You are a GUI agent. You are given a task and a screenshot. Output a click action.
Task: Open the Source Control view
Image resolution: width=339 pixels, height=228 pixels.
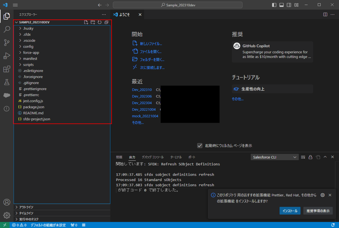coord(7,43)
